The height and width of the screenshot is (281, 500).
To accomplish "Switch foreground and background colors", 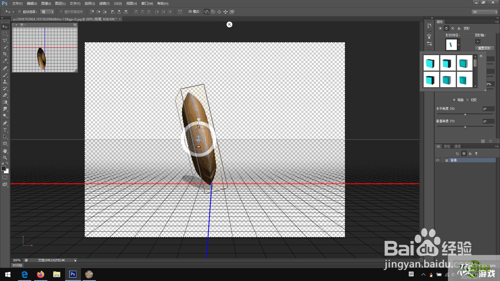I will click(x=7, y=163).
